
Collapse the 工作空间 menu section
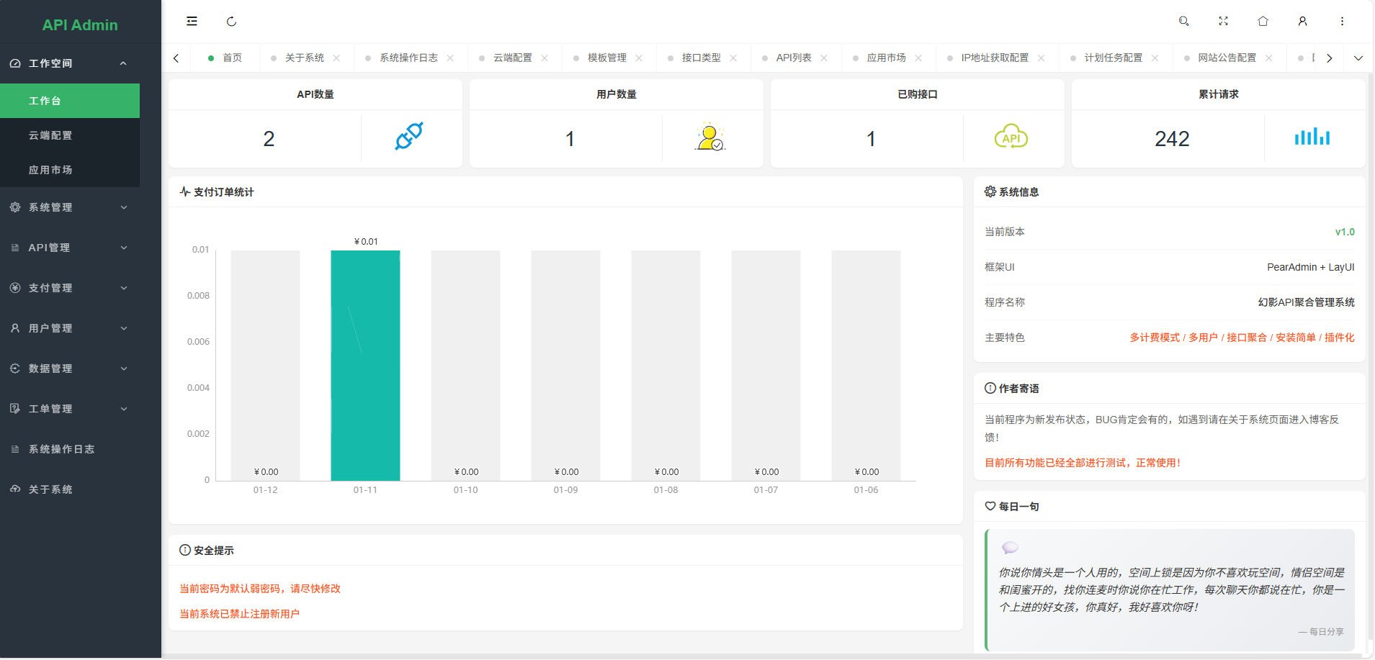[x=122, y=63]
